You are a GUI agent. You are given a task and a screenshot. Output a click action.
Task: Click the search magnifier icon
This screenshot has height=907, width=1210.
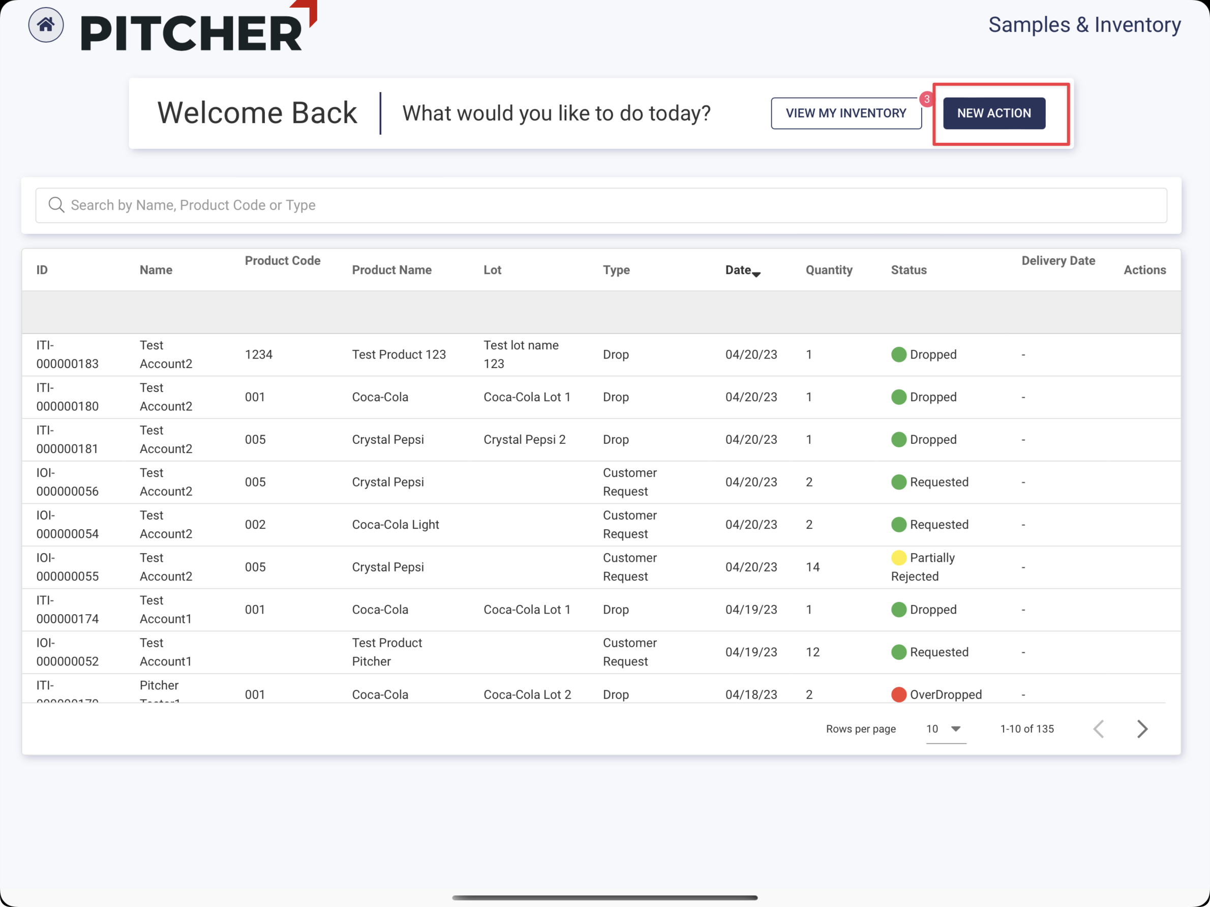(56, 204)
